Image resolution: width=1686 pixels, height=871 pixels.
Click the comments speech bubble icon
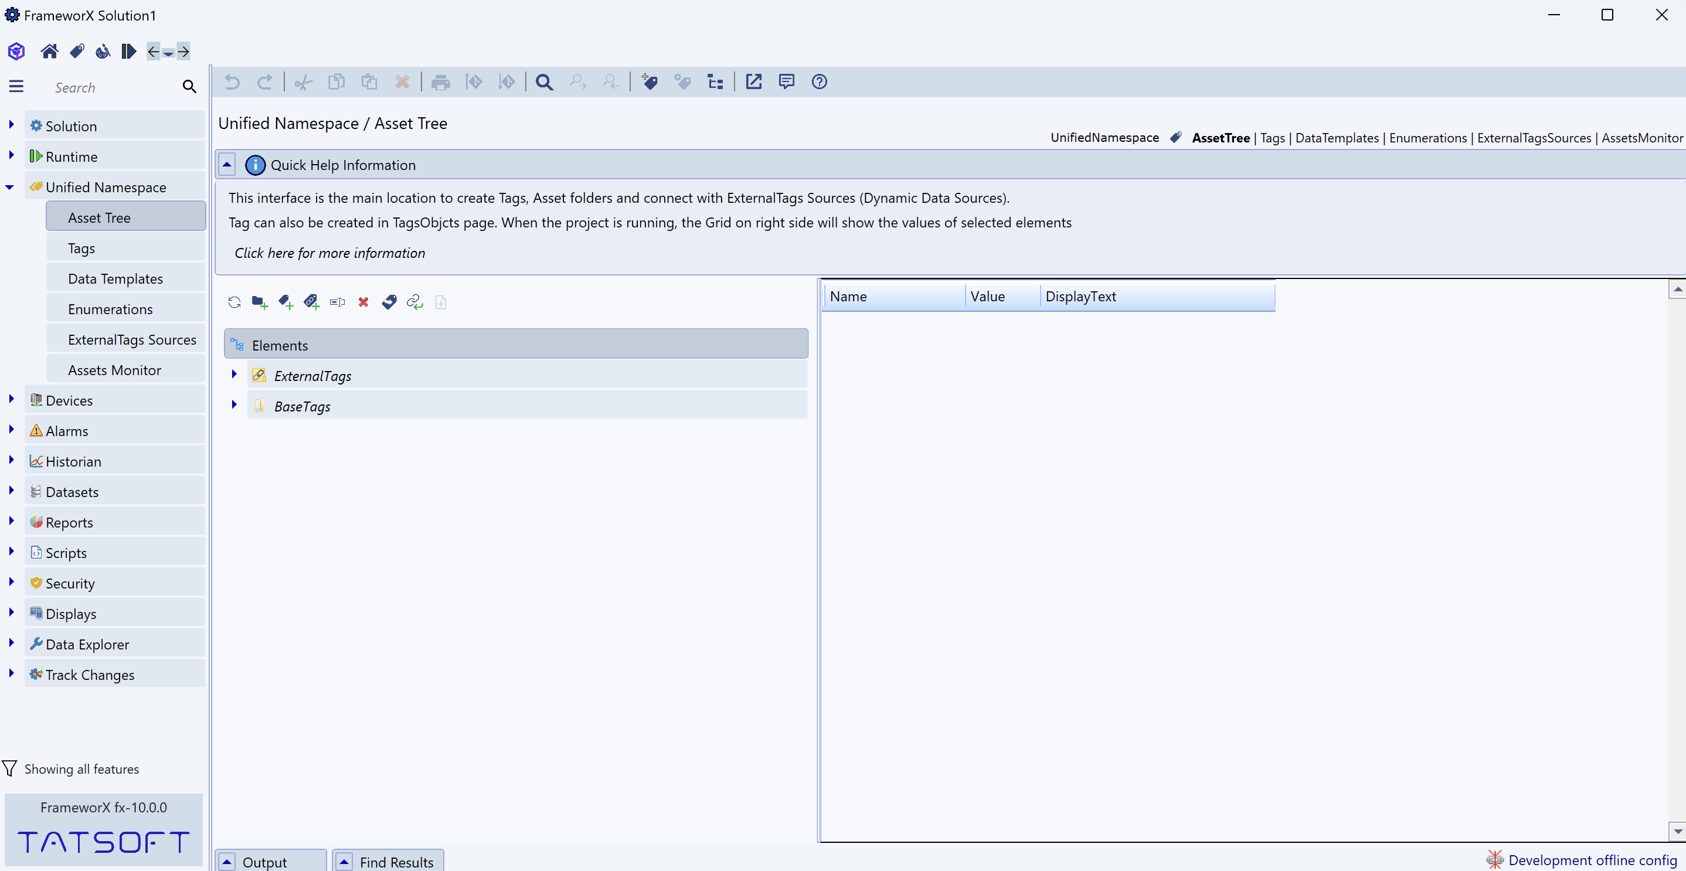tap(787, 82)
